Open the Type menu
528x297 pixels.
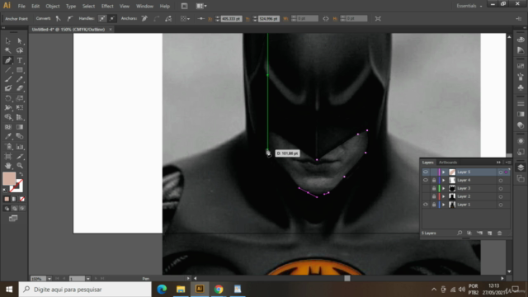pos(71,6)
